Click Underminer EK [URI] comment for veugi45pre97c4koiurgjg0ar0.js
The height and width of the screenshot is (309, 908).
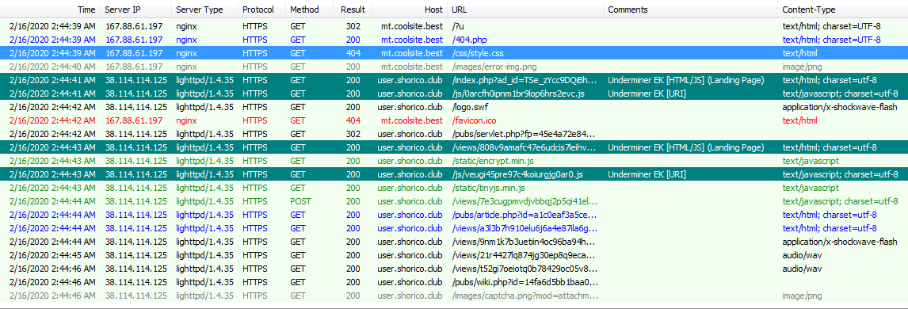tap(647, 174)
